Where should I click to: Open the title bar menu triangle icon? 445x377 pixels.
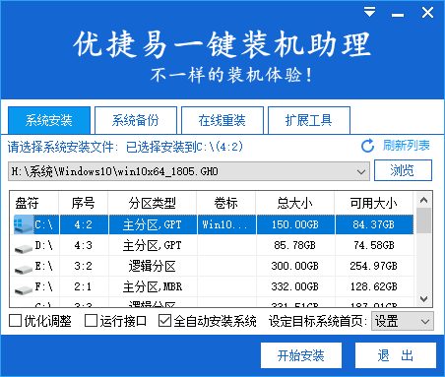(x=369, y=13)
